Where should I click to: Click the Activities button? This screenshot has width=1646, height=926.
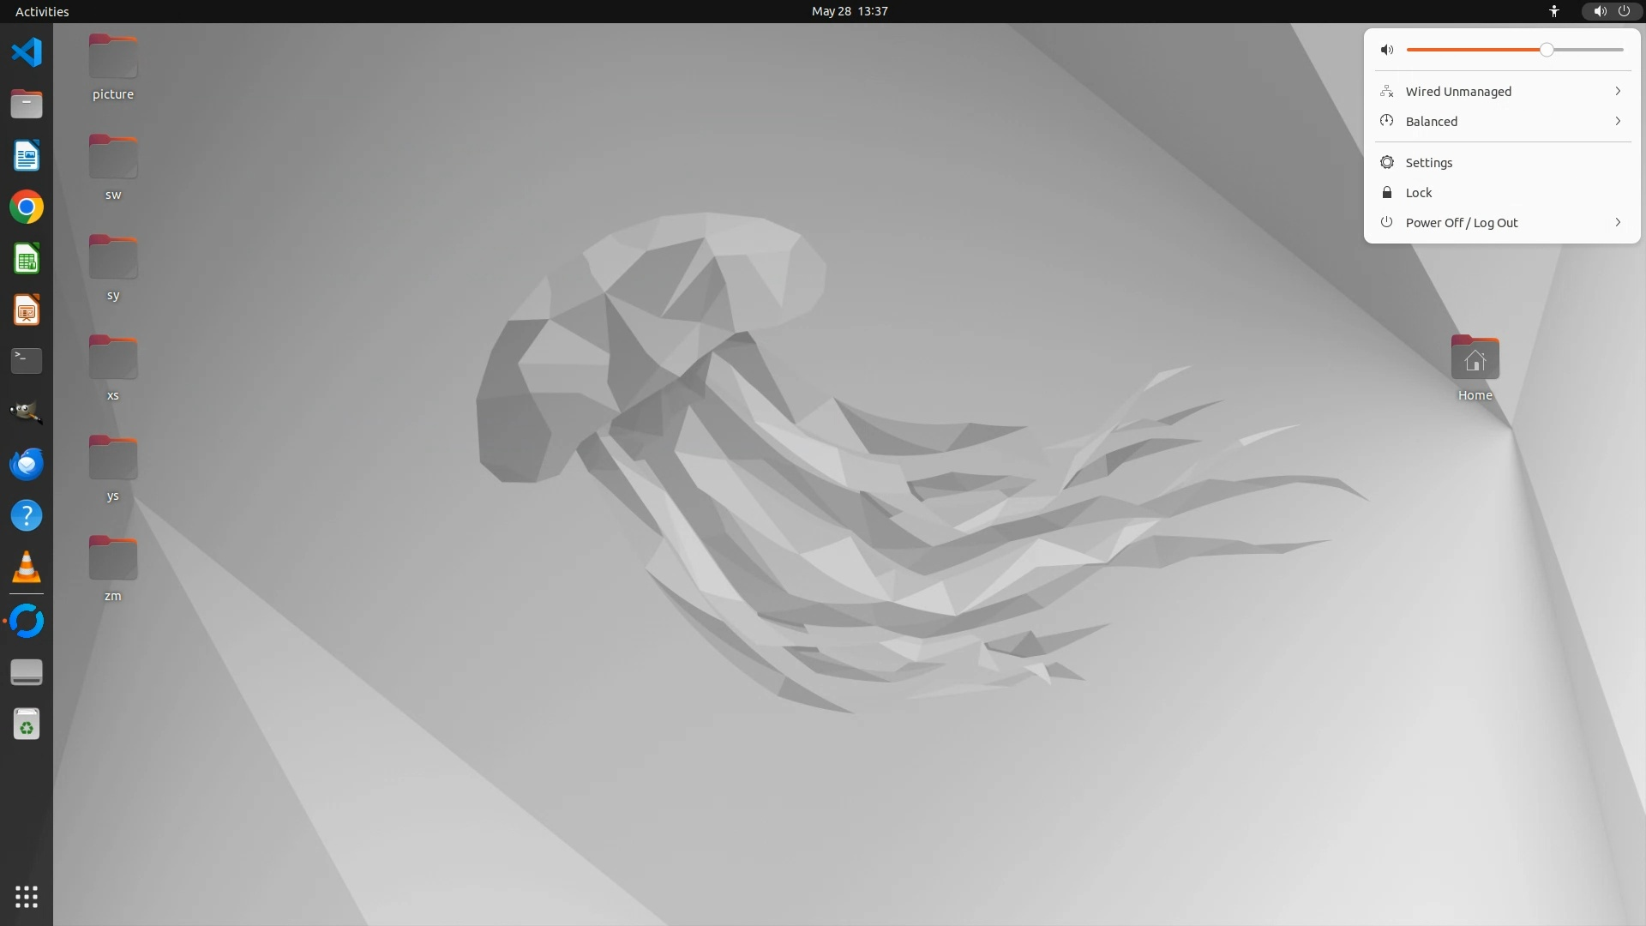coord(42,11)
